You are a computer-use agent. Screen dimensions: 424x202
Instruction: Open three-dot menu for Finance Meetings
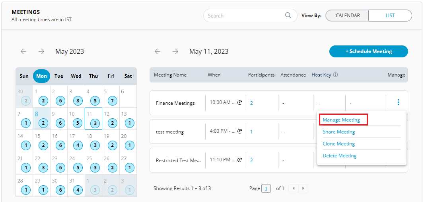pyautogui.click(x=398, y=102)
